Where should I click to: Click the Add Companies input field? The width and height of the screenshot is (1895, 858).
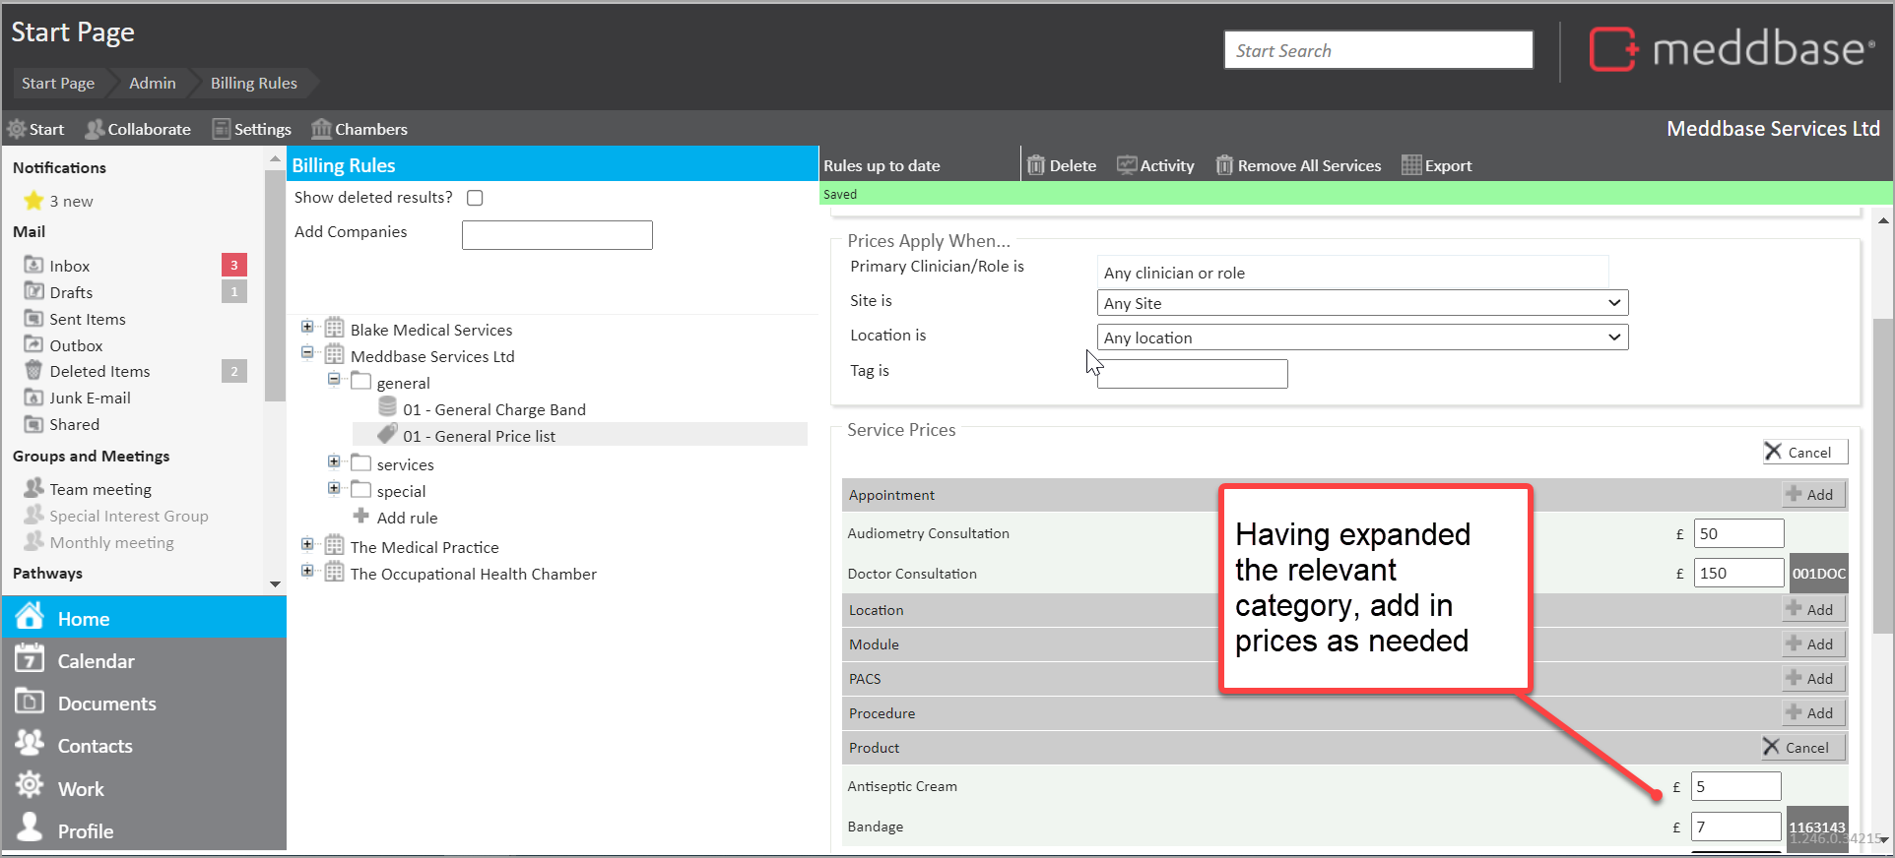tap(556, 235)
